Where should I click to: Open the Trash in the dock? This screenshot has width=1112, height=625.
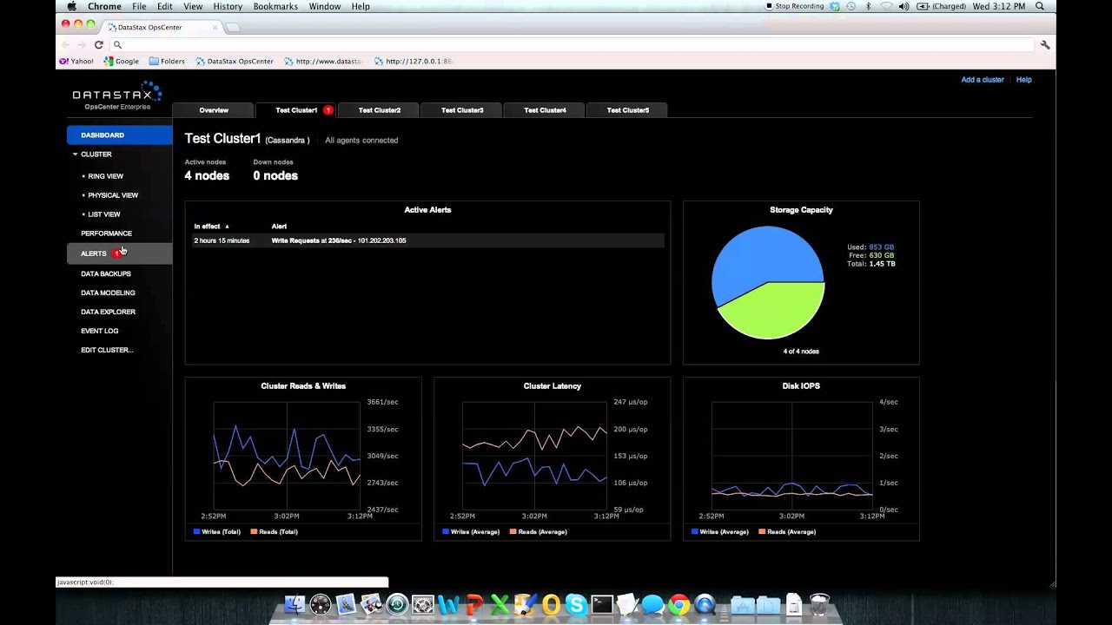point(819,604)
